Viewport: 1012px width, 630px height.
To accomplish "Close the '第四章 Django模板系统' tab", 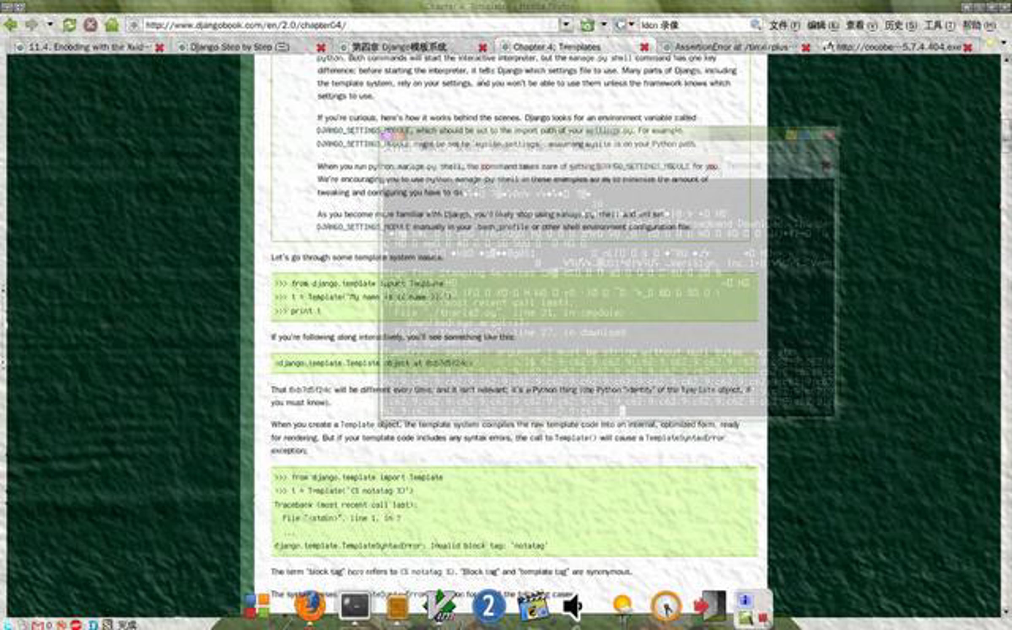I will click(x=483, y=48).
